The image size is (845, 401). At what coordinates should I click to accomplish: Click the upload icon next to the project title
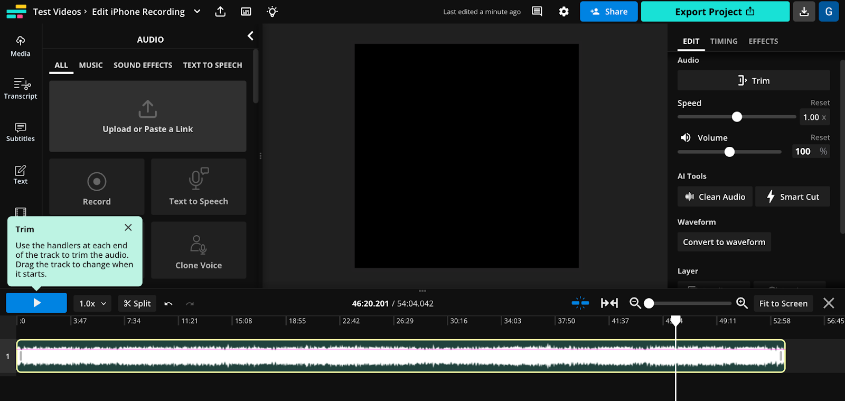tap(220, 12)
